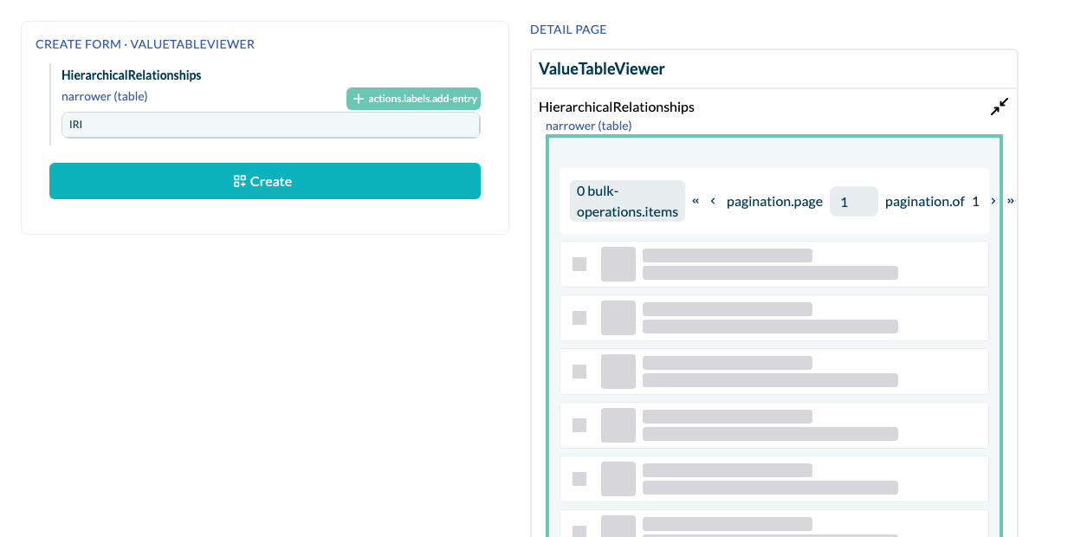Click the Create button
This screenshot has height=537, width=1074.
pyautogui.click(x=265, y=181)
